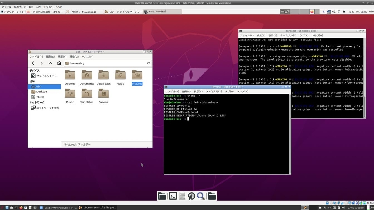Click the front terminal's vertical scrollbar
The height and width of the screenshot is (210, 374).
point(290,133)
